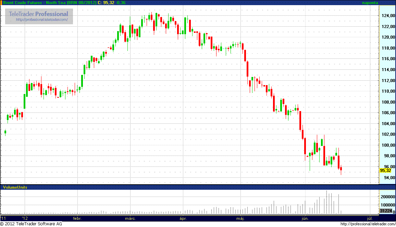Image resolution: width=396 pixels, height=227 pixels.
Task: Click the 124,00 price axis label
Action: tap(388, 16)
